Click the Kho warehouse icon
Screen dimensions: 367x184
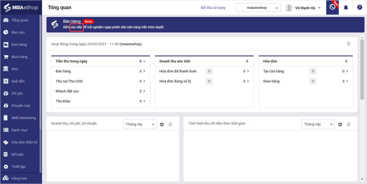coord(6,69)
